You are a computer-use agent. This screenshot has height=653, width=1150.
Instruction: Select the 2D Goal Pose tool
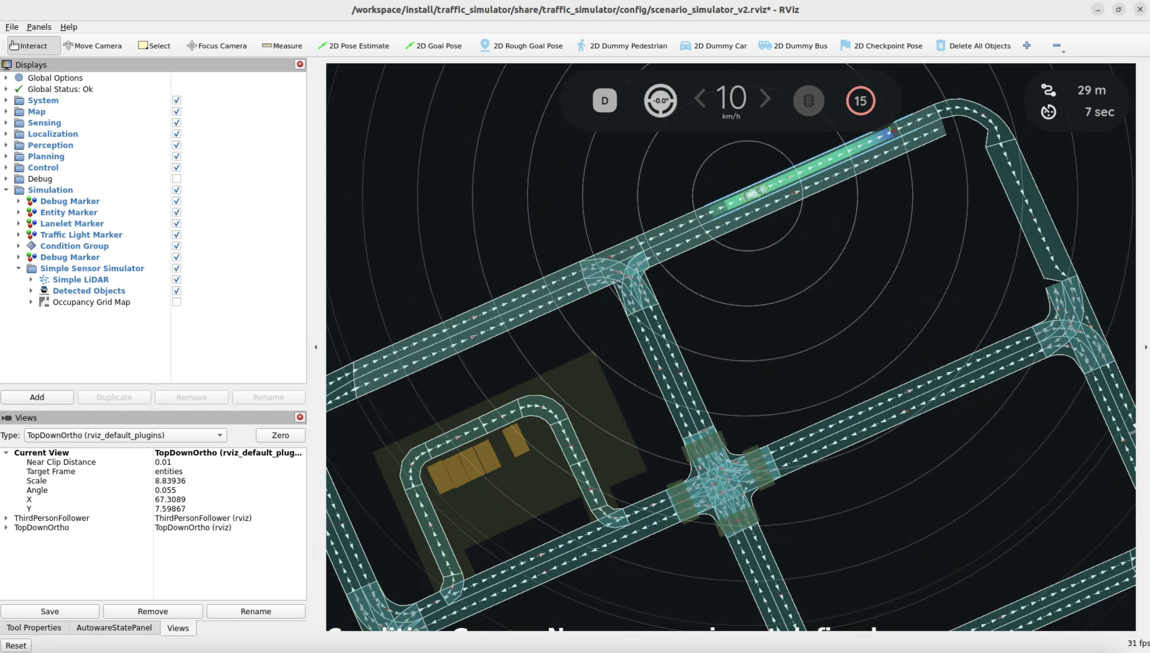point(433,46)
